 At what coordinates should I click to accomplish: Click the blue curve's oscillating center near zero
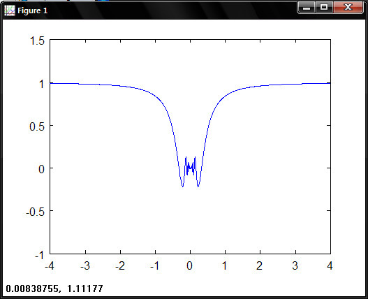[x=191, y=167]
